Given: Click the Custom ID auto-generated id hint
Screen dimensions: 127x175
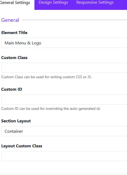Looking at the screenshot, I should tap(51, 109).
